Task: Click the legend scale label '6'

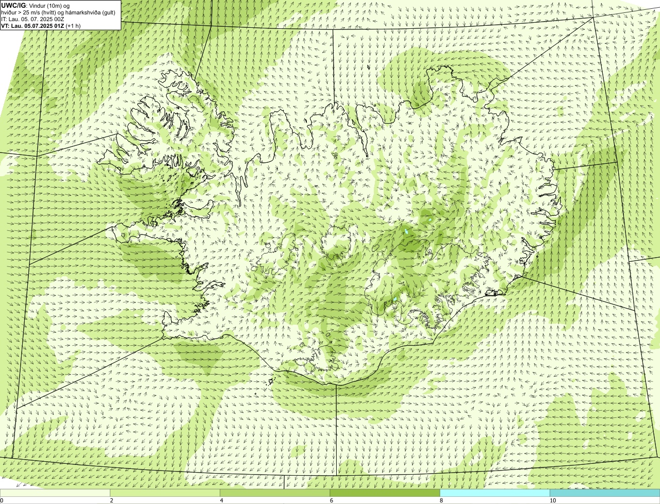Action: coord(331,500)
